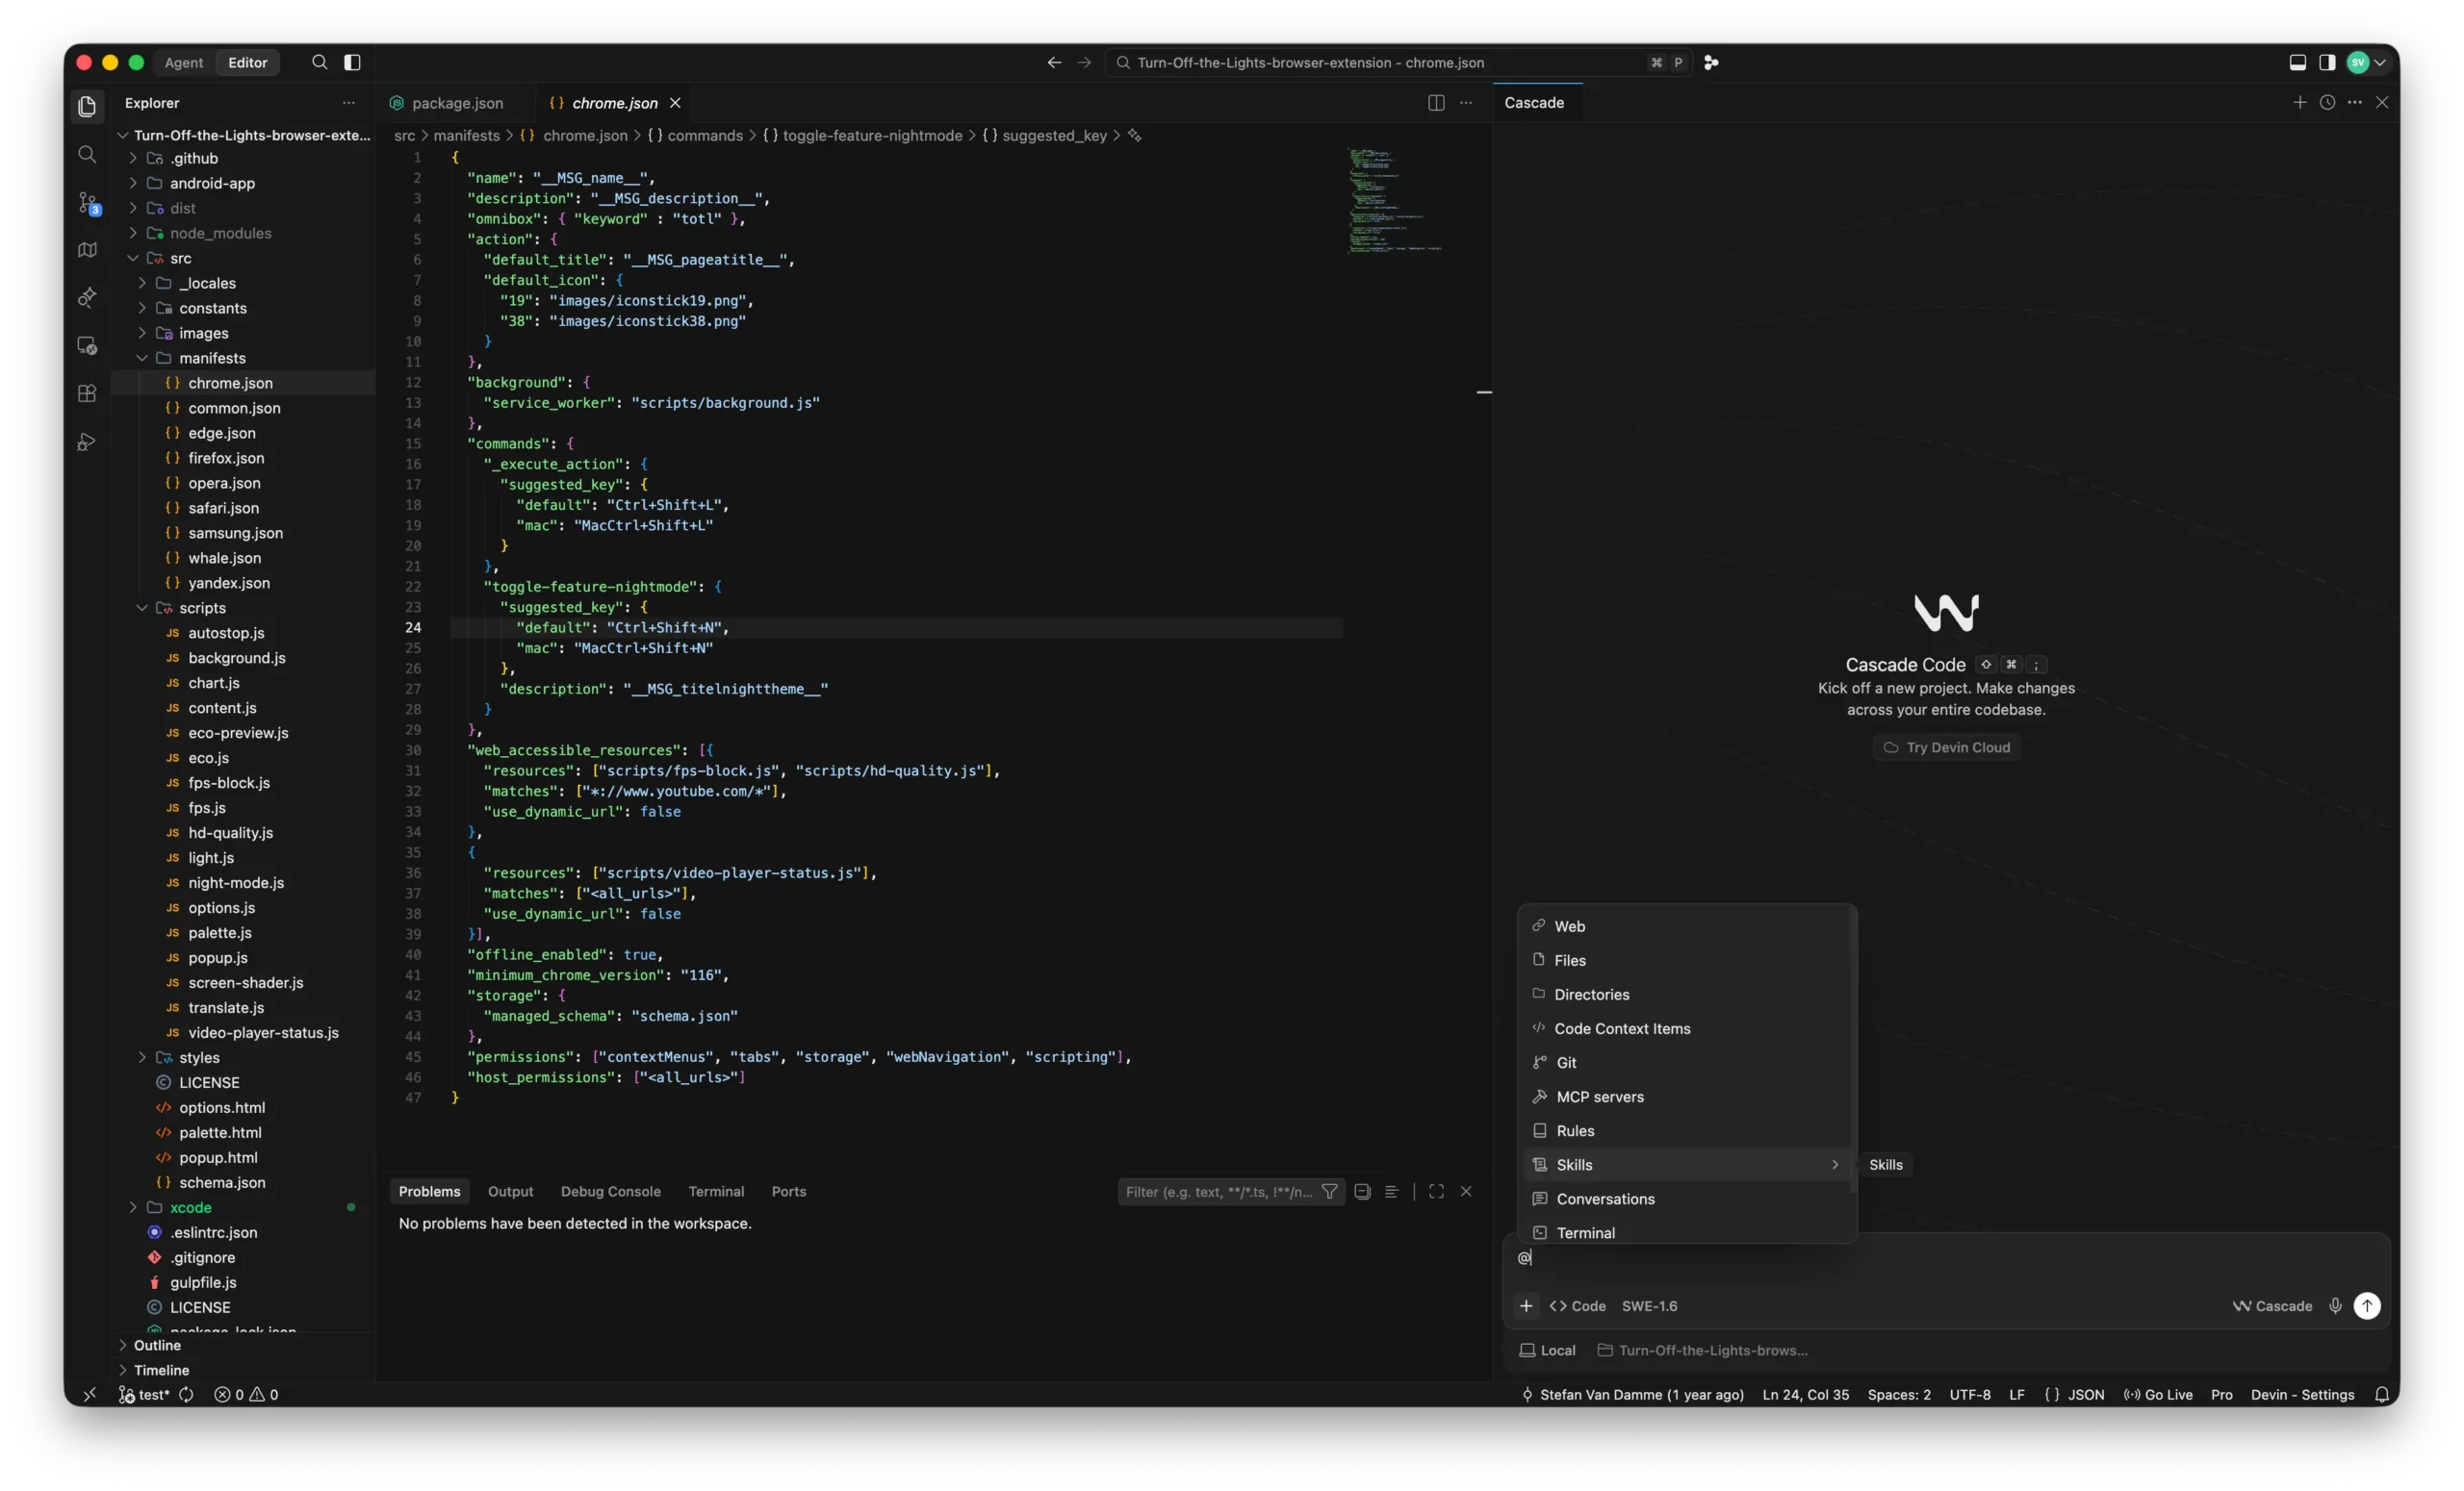Synchronize changes icon in status bar
The image size is (2464, 1491).
coord(186,1395)
